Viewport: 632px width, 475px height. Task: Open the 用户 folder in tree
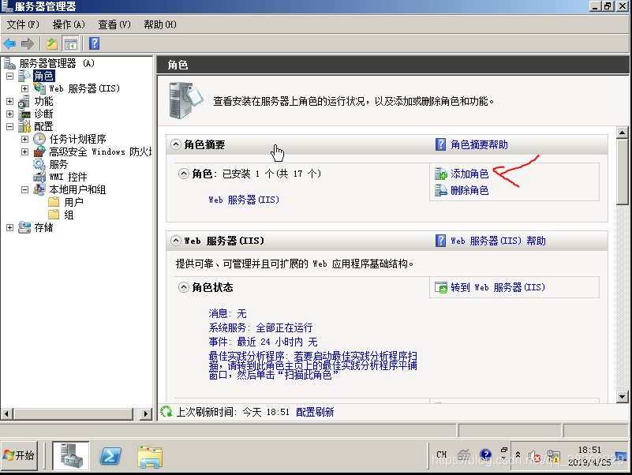pos(73,202)
